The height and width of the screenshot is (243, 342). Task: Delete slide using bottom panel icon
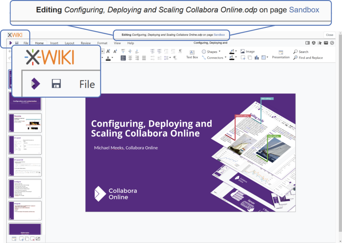[32, 239]
